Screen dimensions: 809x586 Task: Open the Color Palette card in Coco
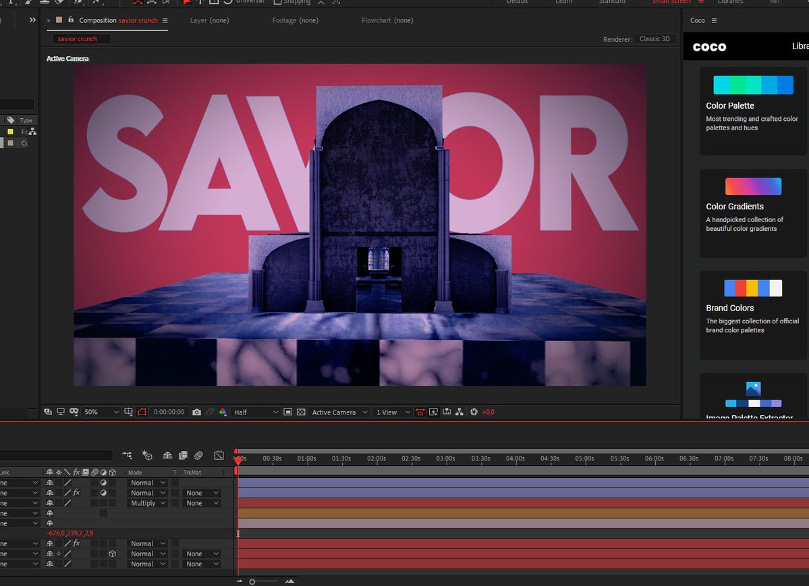pyautogui.click(x=753, y=111)
